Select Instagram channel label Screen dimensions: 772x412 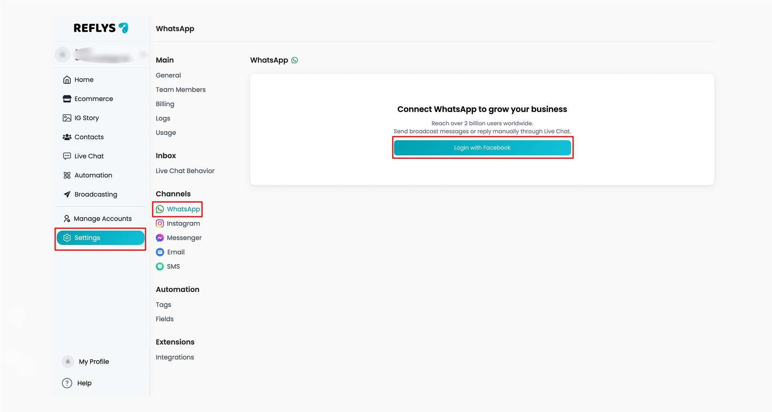point(183,223)
